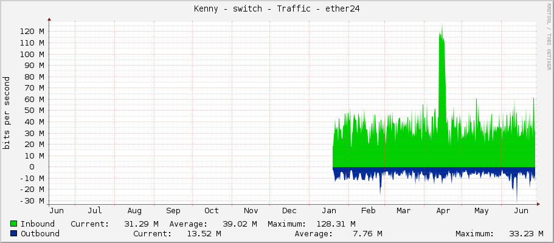Image resolution: width=554 pixels, height=243 pixels.
Task: Click the '120 M' y-axis label
Action: 32,32
